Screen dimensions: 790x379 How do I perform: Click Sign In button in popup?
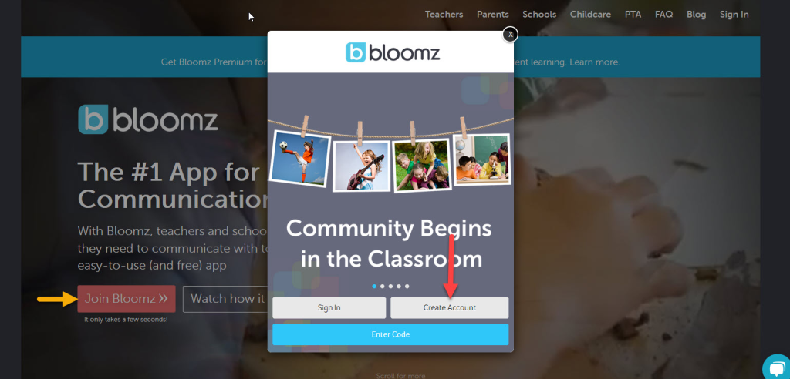point(329,307)
